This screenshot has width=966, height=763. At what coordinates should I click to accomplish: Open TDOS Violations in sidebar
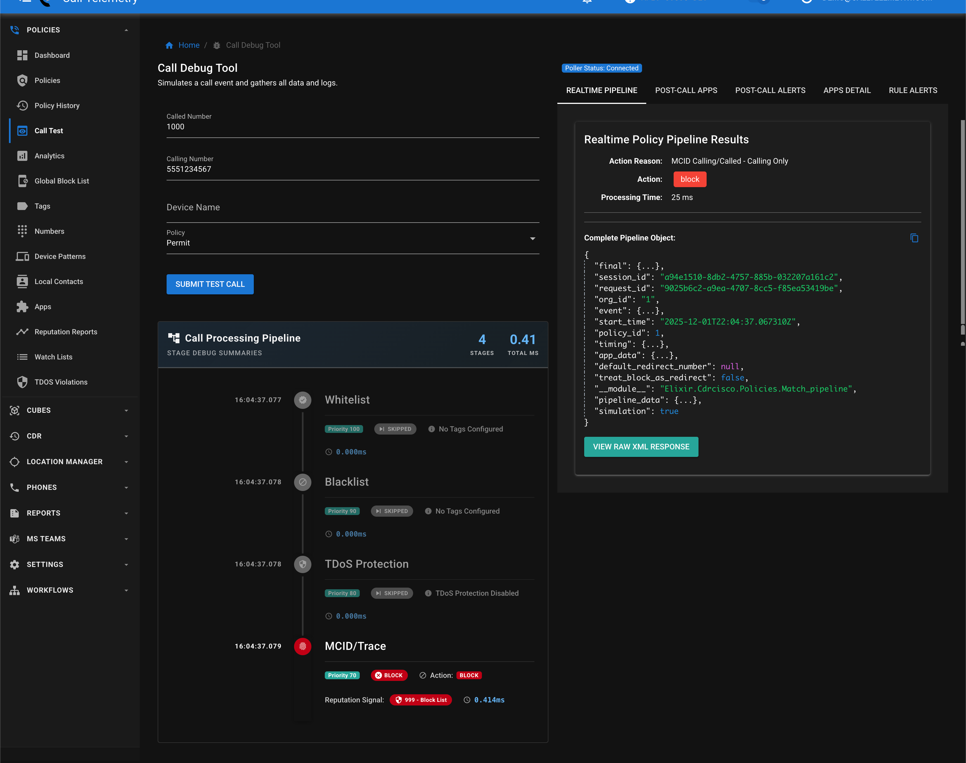[69, 382]
